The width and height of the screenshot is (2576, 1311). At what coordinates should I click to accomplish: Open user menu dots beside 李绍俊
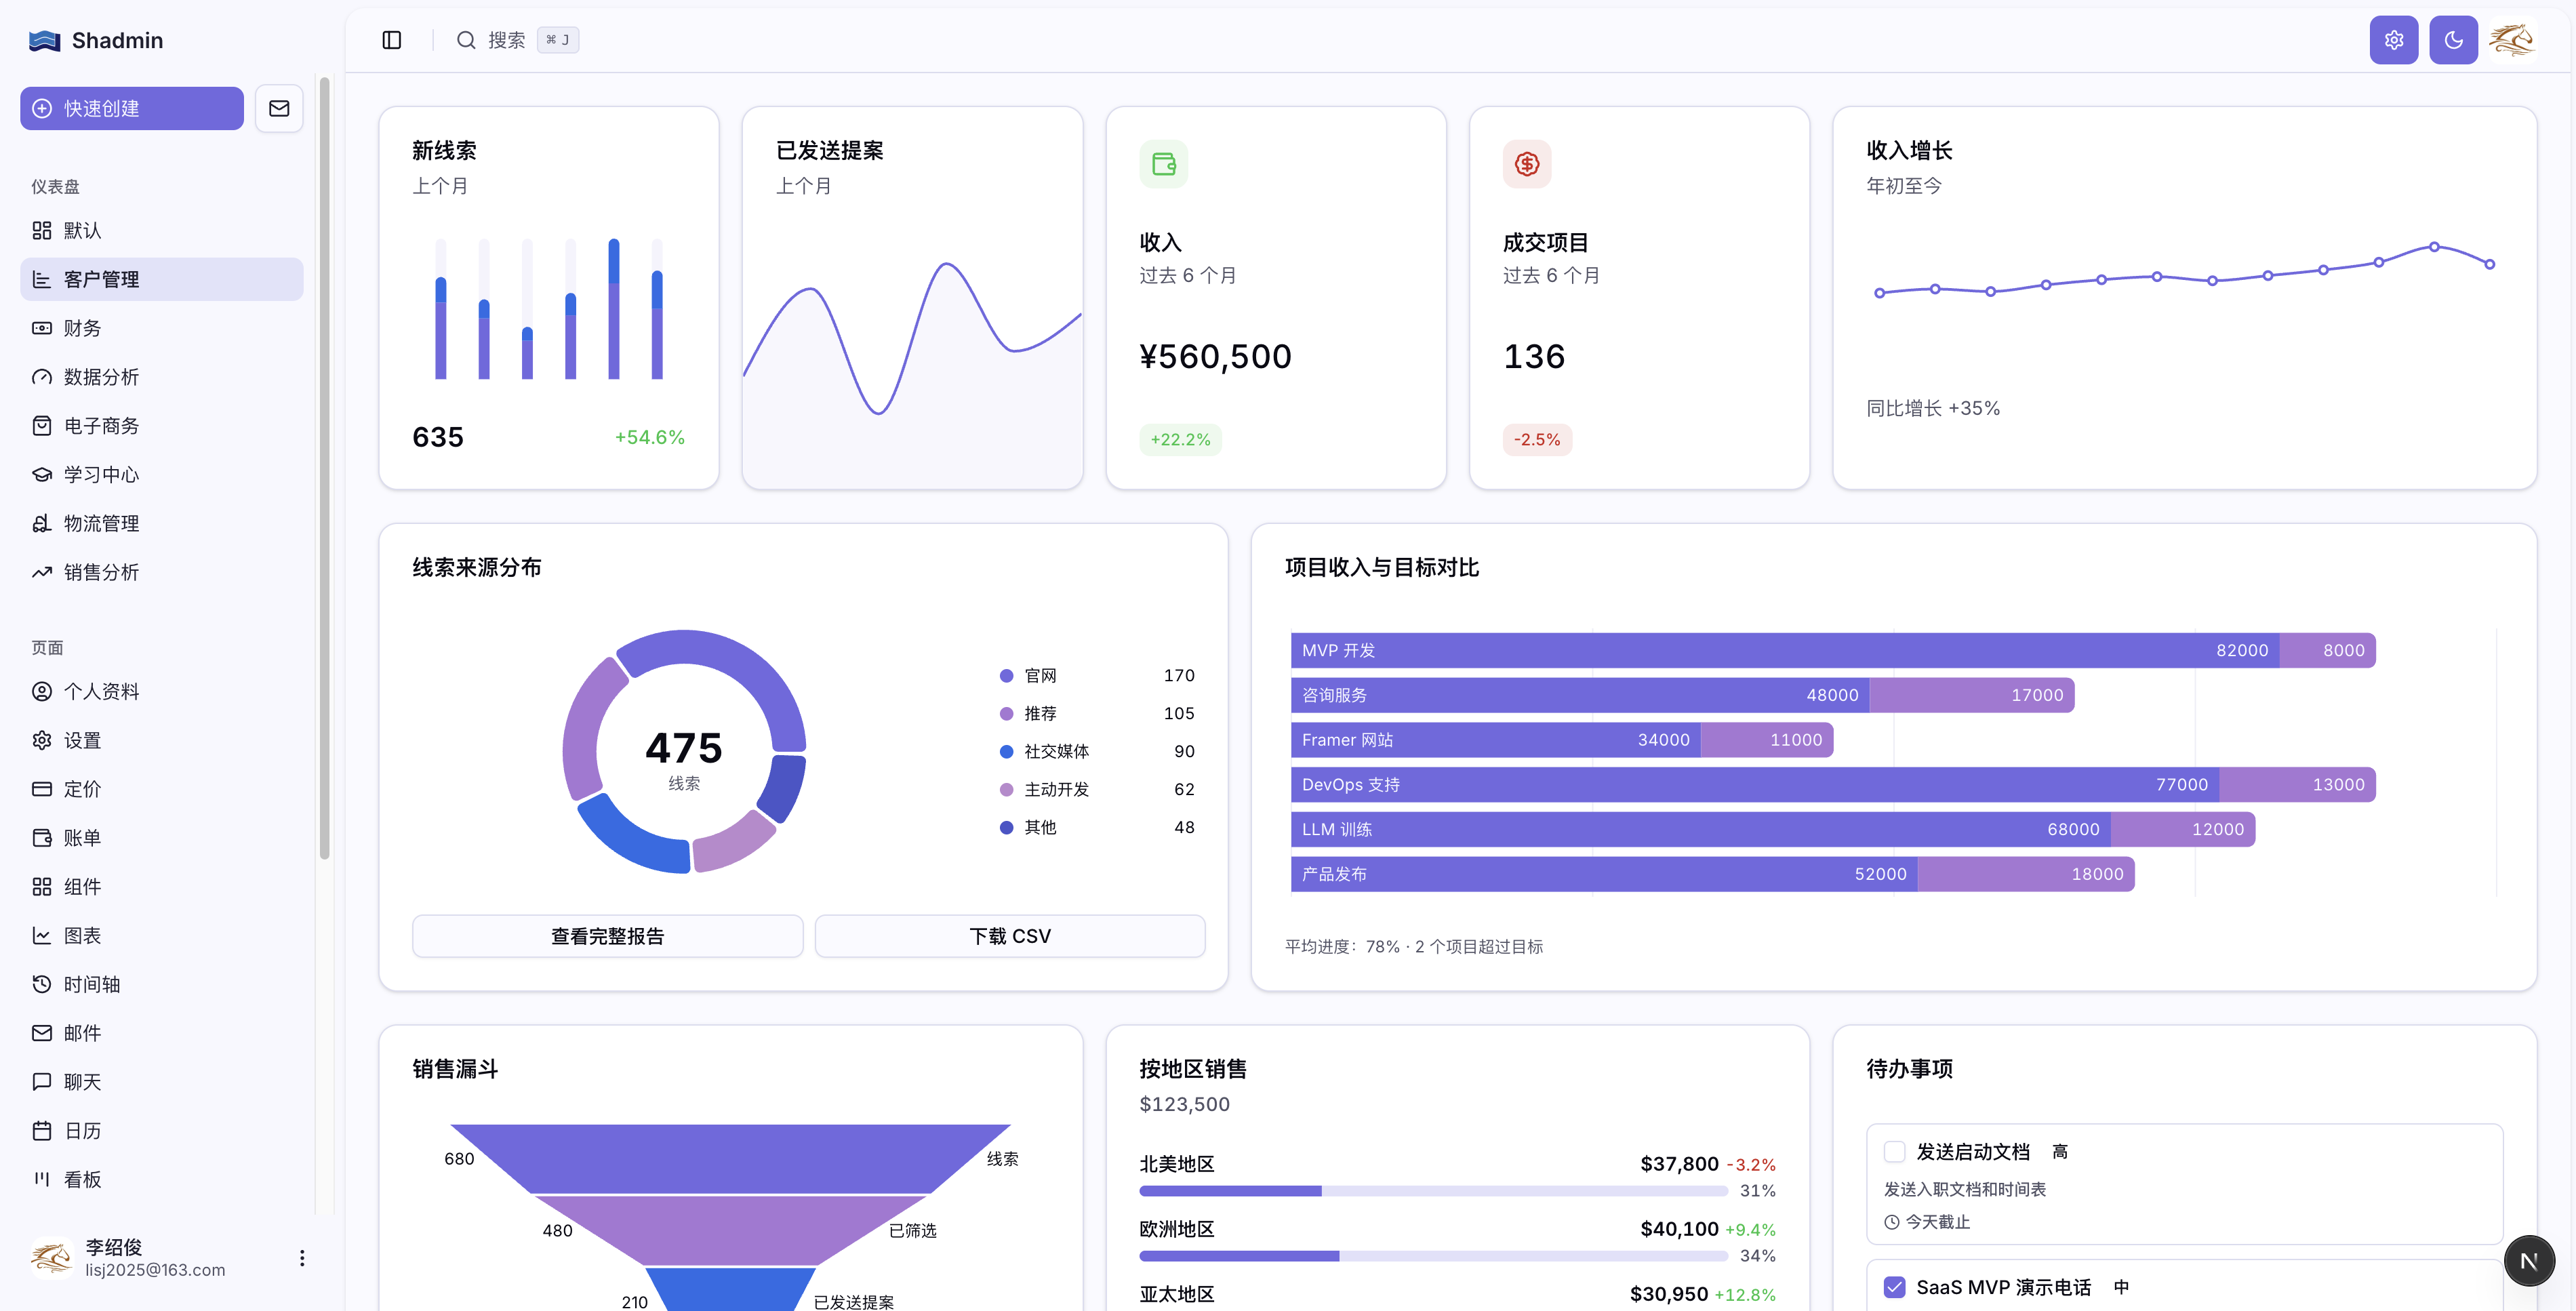click(x=302, y=1258)
